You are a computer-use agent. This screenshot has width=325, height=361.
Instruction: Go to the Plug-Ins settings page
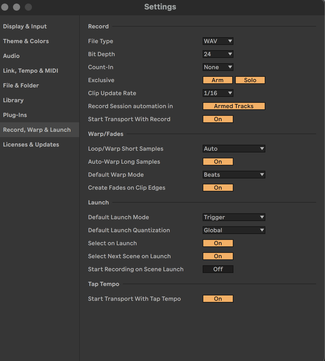coord(15,115)
